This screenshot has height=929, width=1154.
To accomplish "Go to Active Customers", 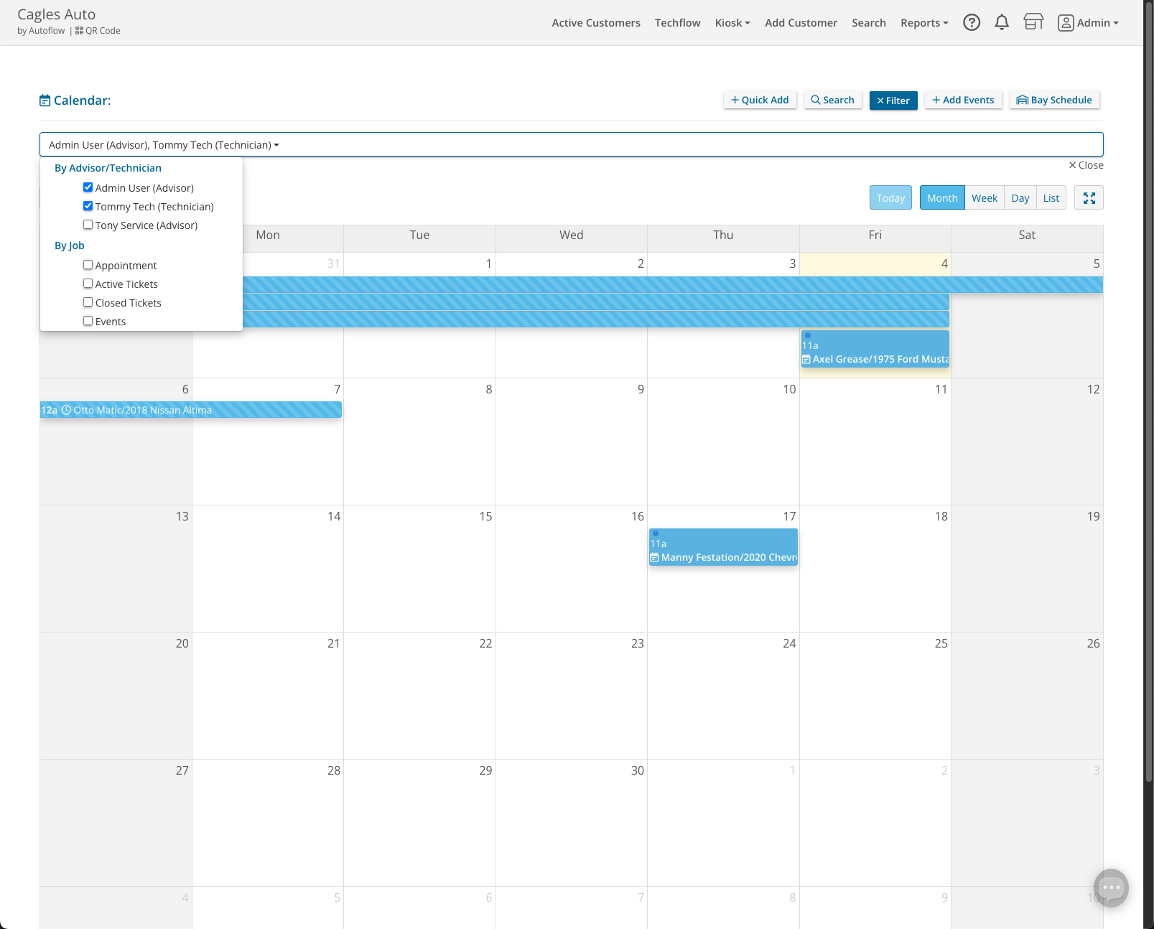I will pyautogui.click(x=596, y=23).
